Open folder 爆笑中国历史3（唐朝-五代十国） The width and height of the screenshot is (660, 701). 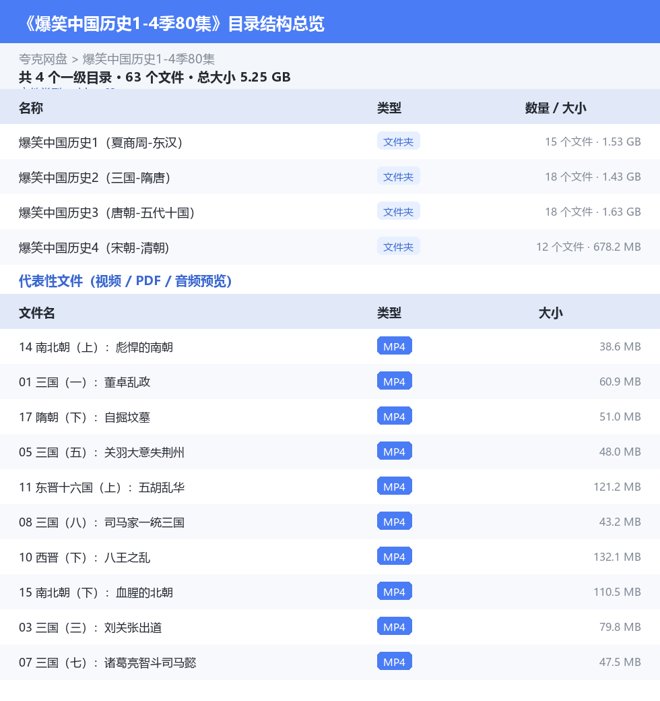click(x=106, y=213)
